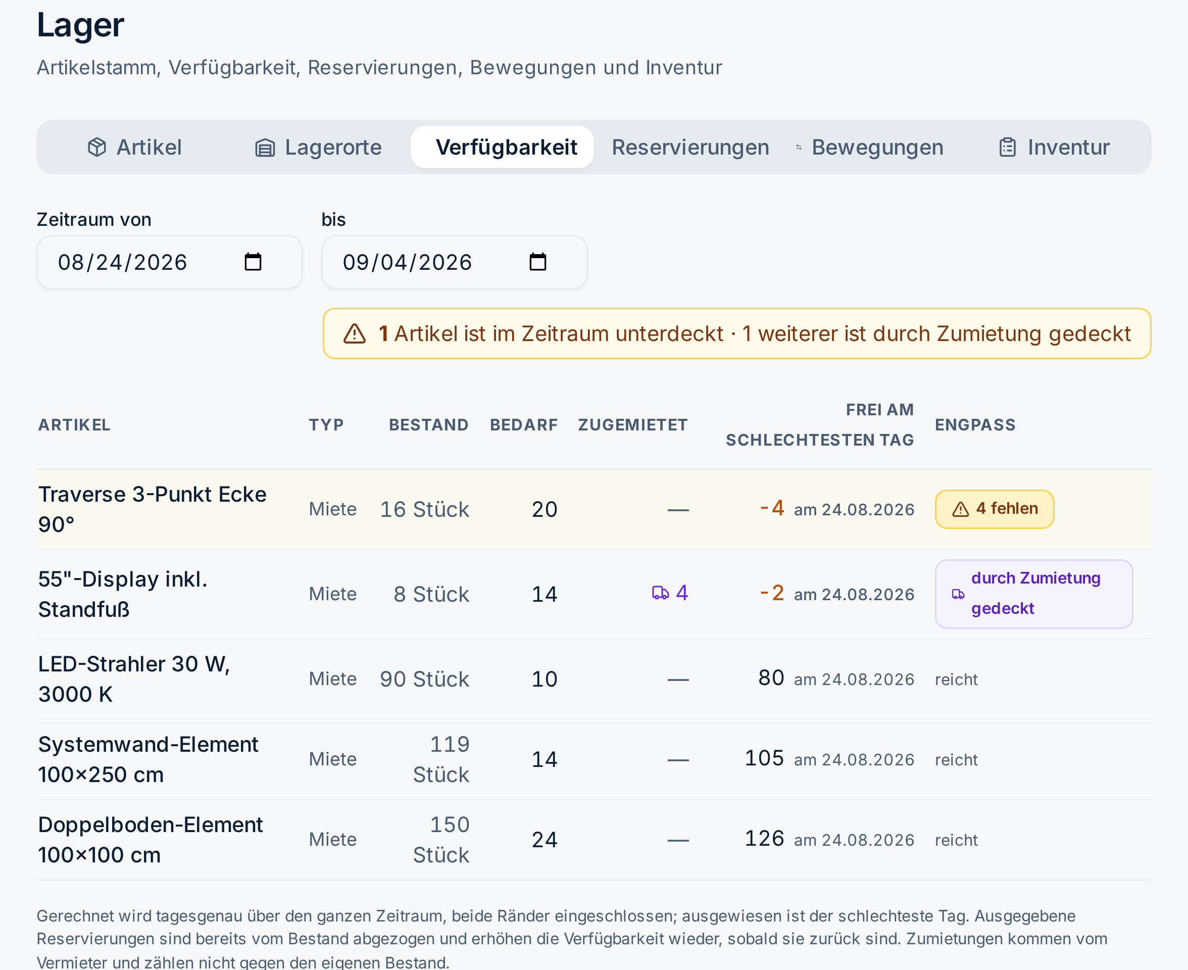Open the Inventur tab

pos(1054,147)
